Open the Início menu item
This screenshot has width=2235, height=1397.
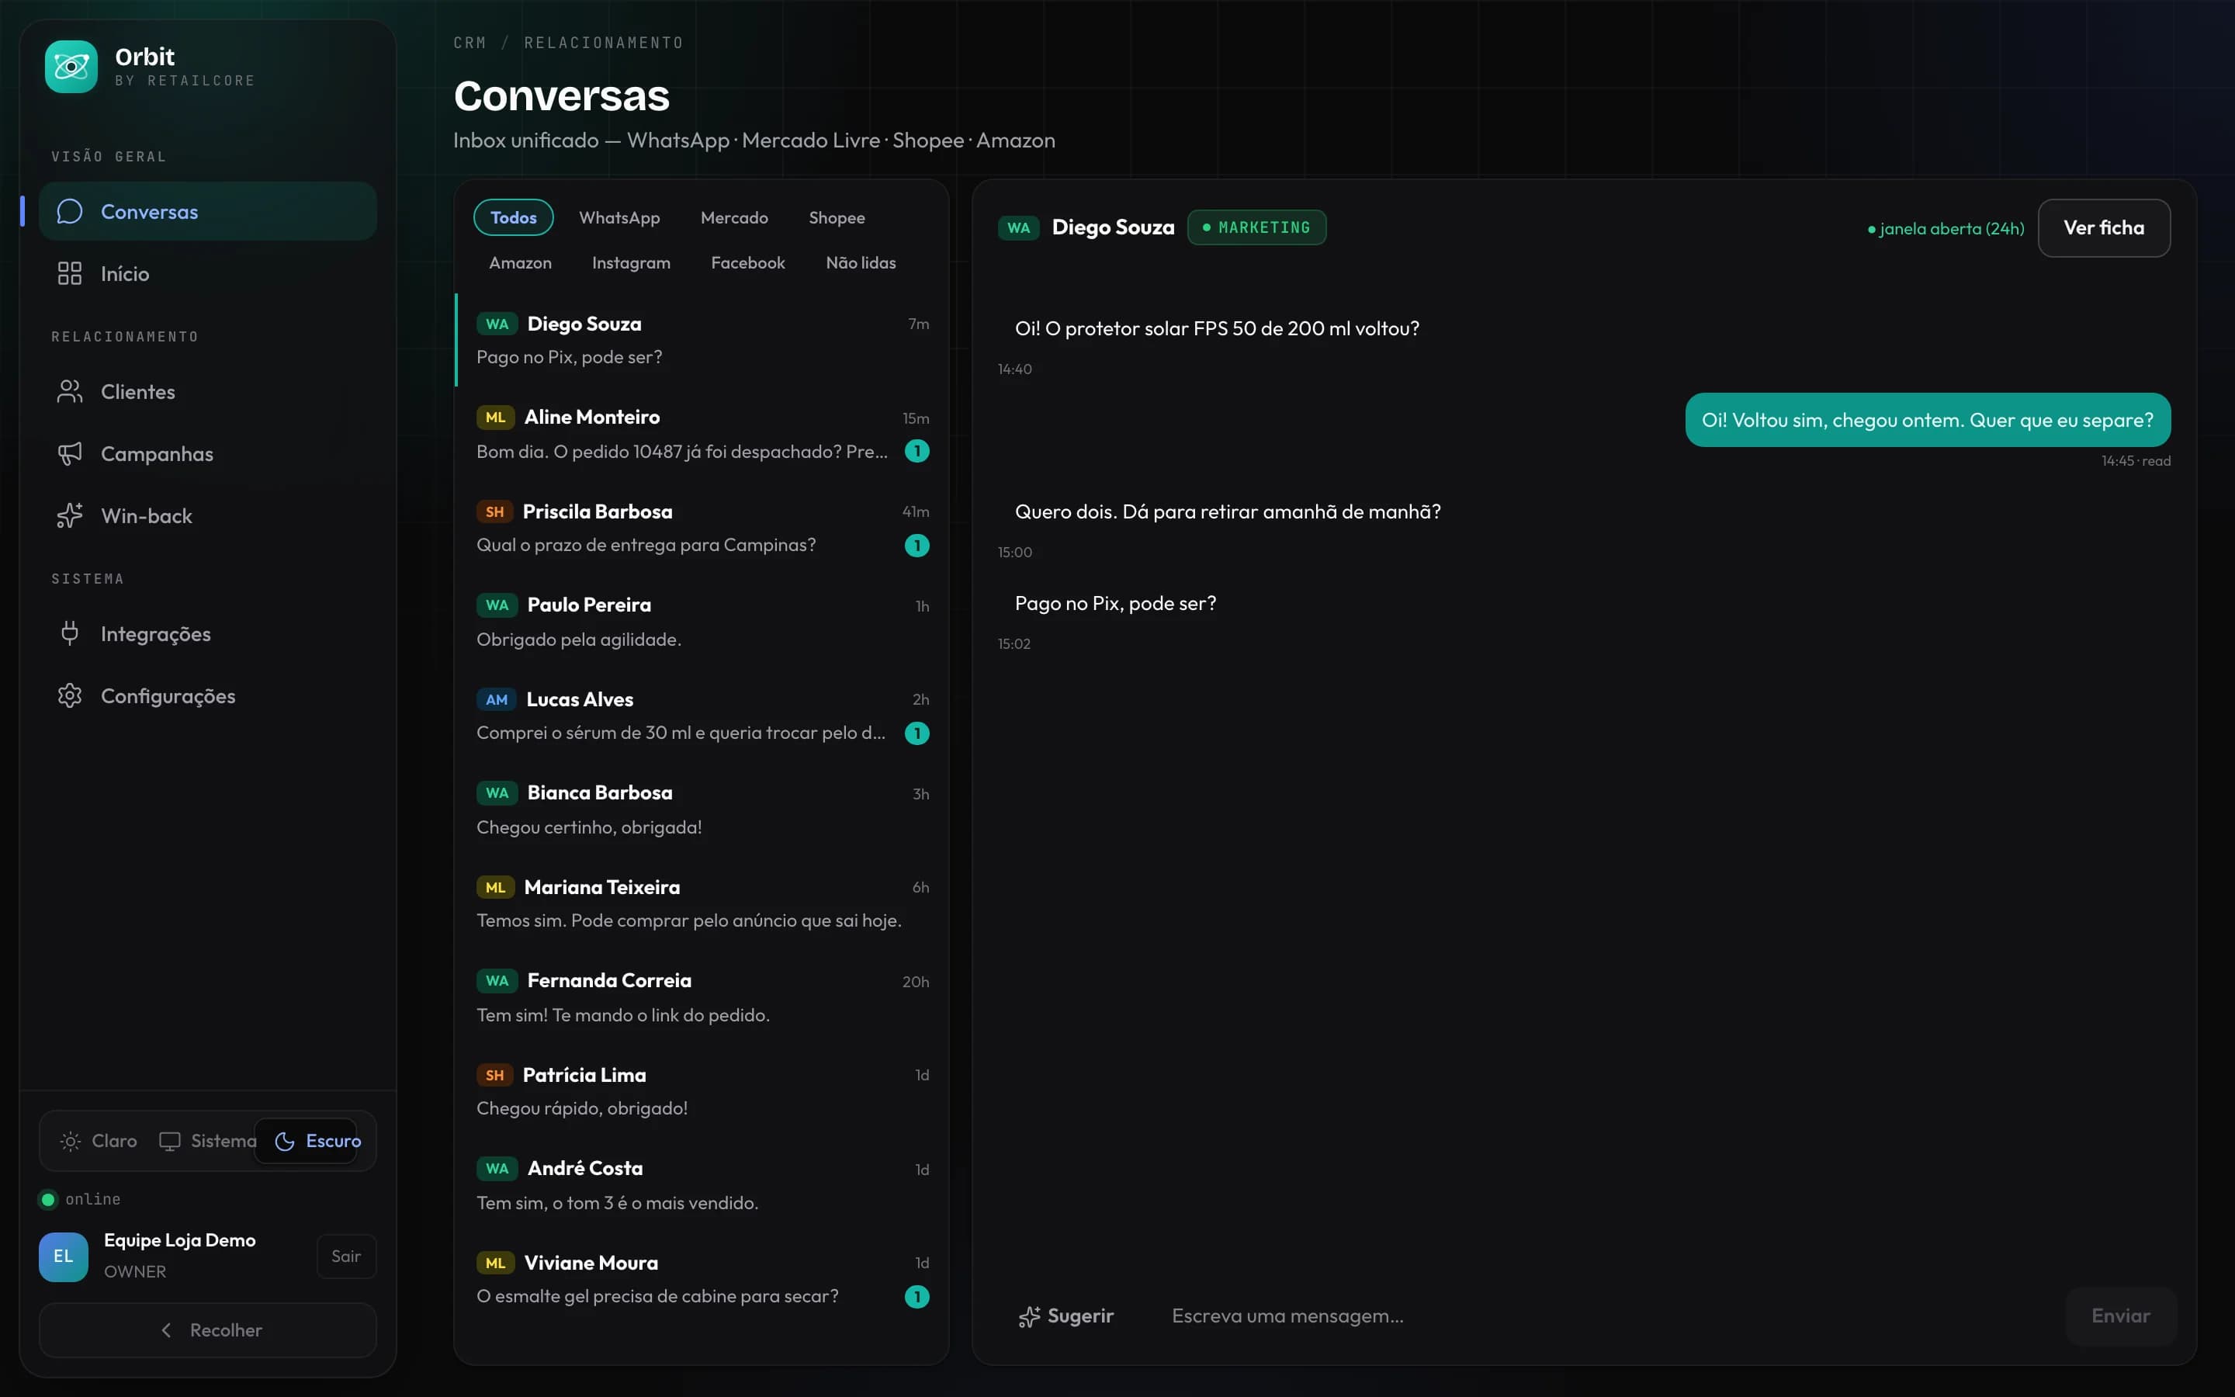tap(208, 273)
